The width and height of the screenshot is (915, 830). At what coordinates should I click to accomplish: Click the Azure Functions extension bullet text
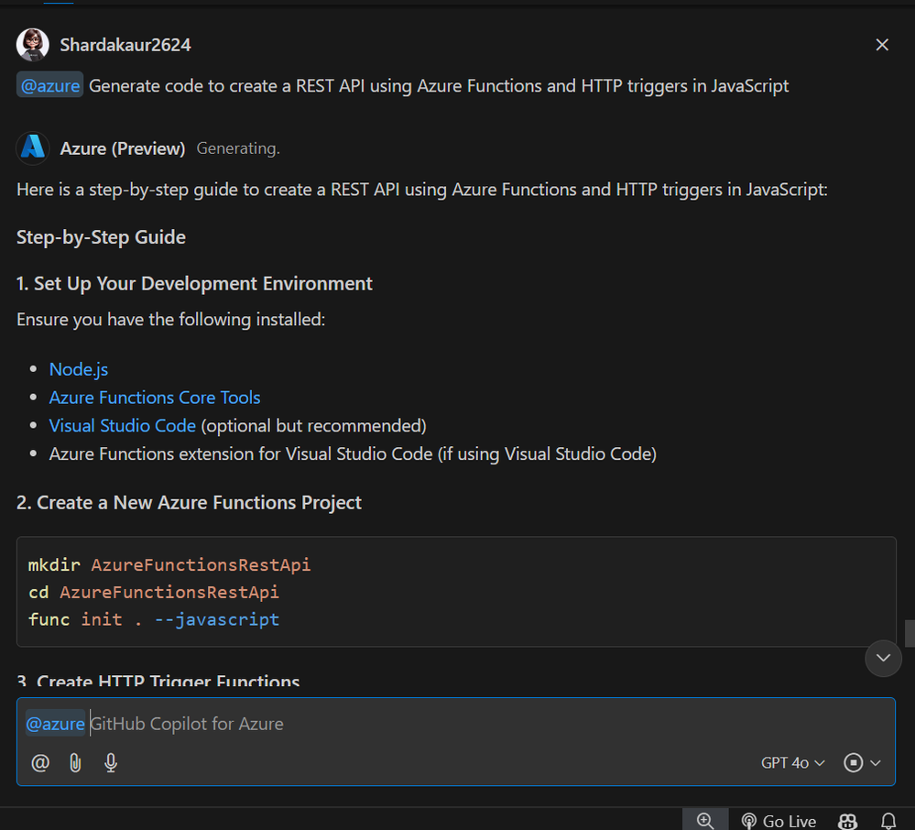coord(353,454)
